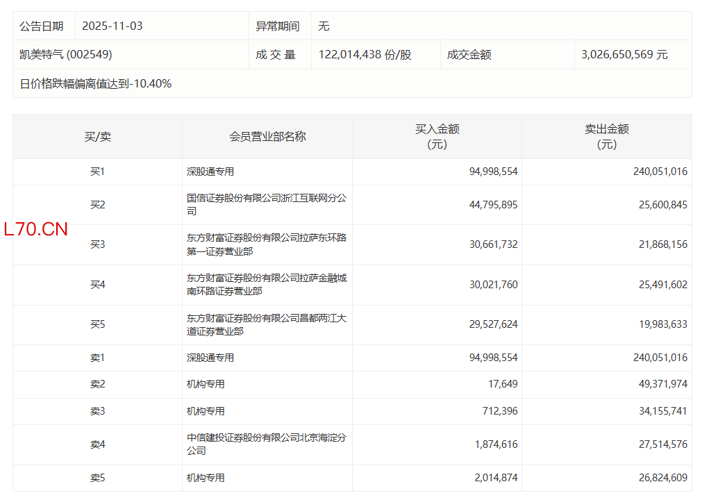
Task: Click the red L70.CN watermark text
Action: coord(36,230)
